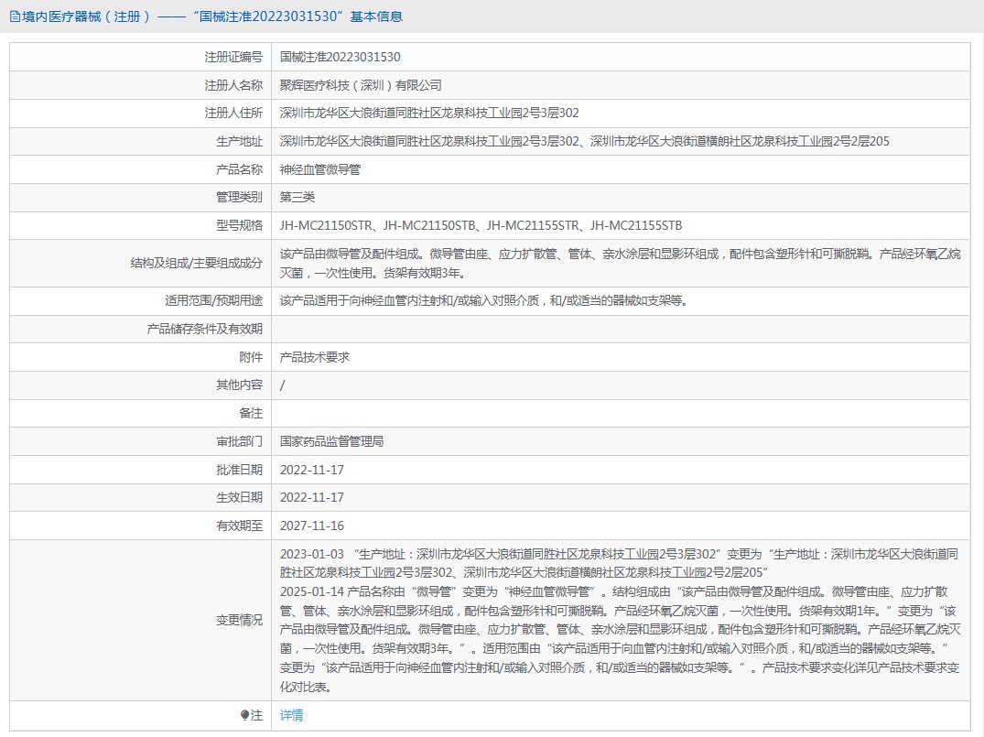Click approval department 国家药品监督管理局
Screen dimensions: 984x737
point(331,441)
